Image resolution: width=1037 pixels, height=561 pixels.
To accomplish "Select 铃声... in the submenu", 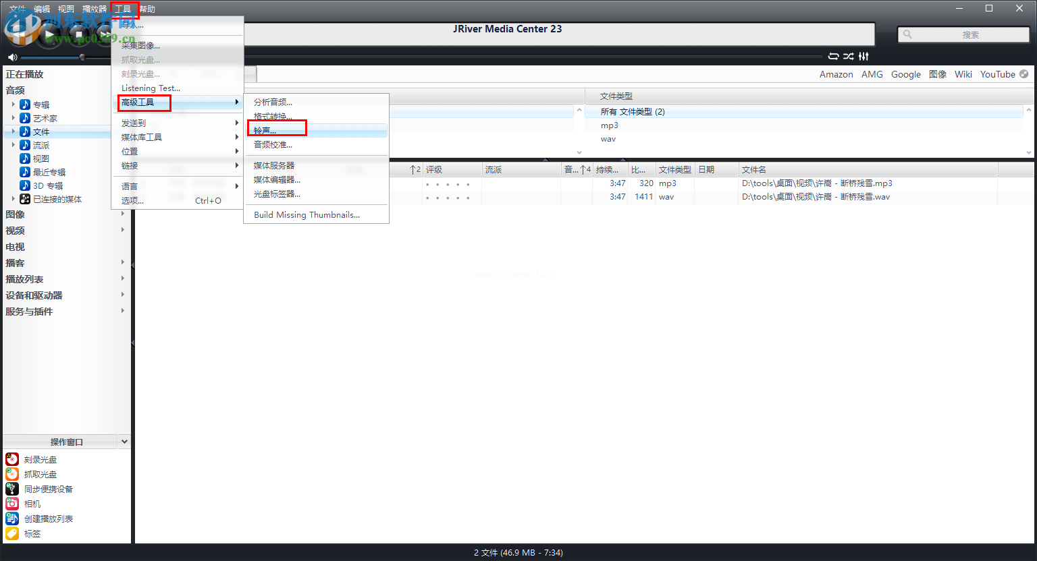I will [x=316, y=130].
